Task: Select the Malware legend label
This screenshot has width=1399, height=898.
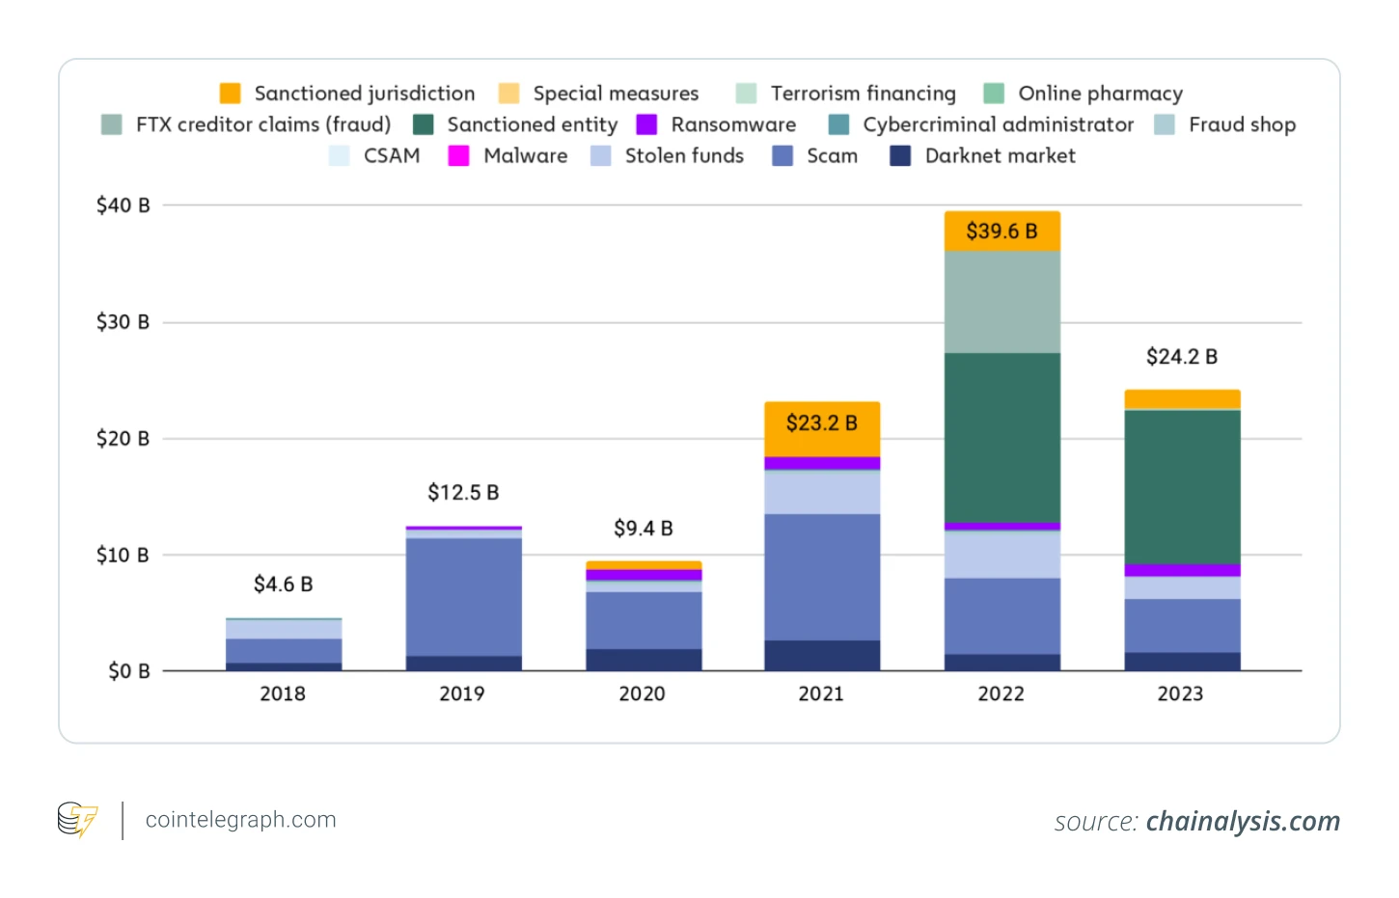Action: tap(525, 155)
